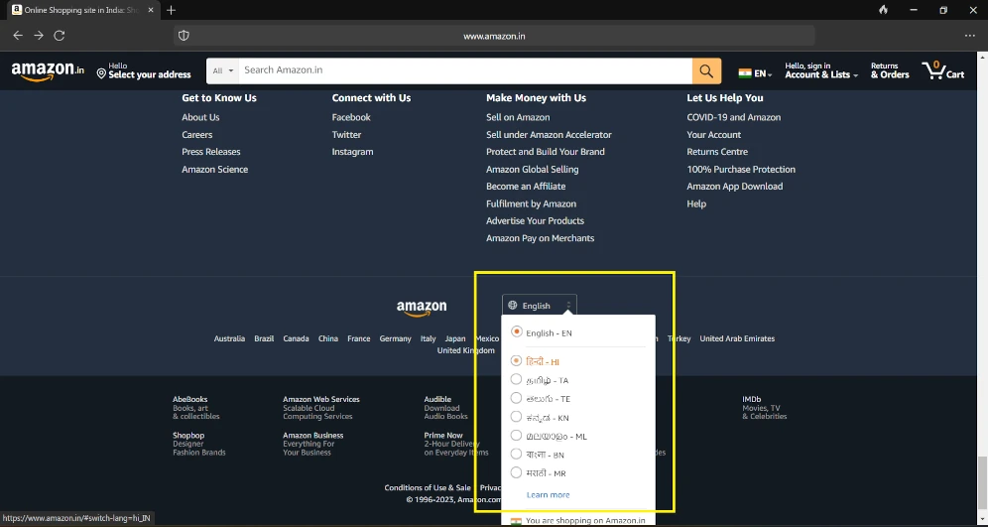Screen dimensions: 988x527
Task: Open IMDb footer link
Action: pyautogui.click(x=765, y=408)
